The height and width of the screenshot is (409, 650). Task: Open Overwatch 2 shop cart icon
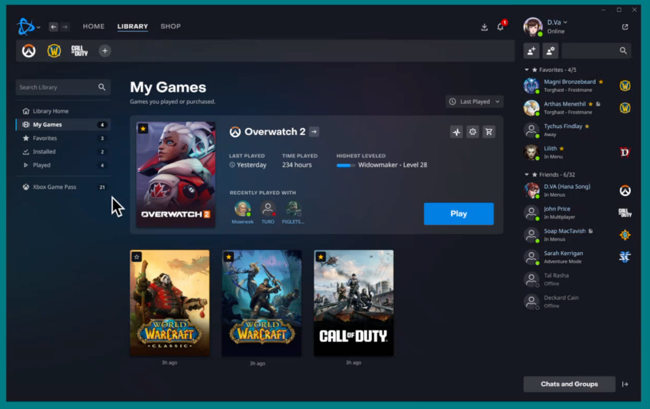tap(489, 132)
